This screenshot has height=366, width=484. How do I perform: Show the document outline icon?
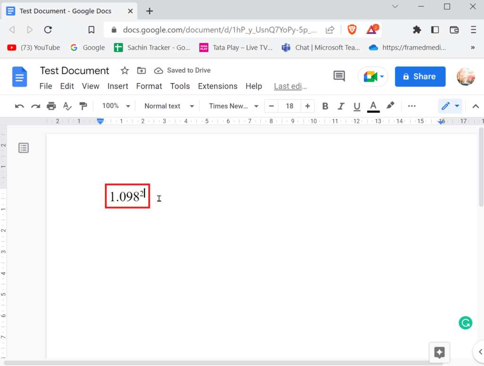tap(24, 148)
